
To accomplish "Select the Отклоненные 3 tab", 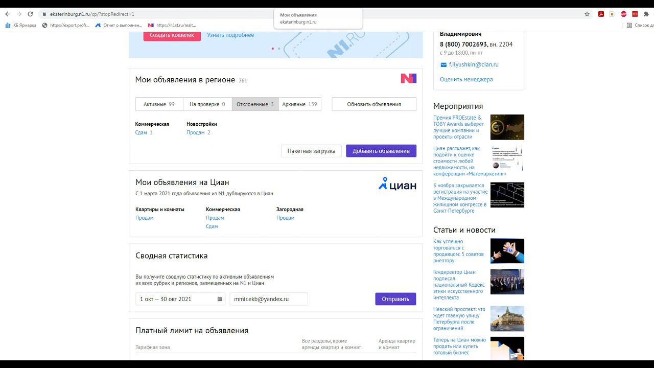I will tap(255, 104).
